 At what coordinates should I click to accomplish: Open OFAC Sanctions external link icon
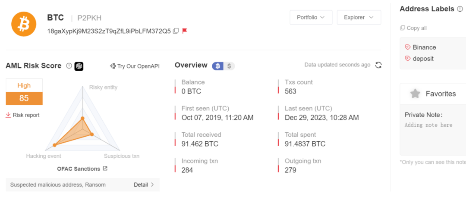click(x=105, y=169)
